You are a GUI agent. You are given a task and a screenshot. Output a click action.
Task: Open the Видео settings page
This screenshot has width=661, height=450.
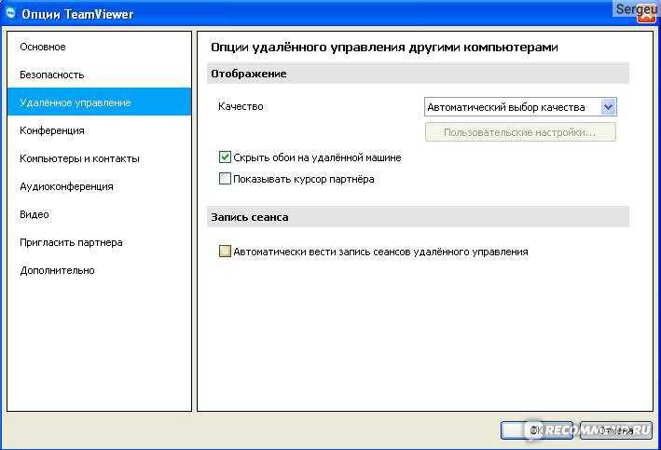[x=99, y=214]
